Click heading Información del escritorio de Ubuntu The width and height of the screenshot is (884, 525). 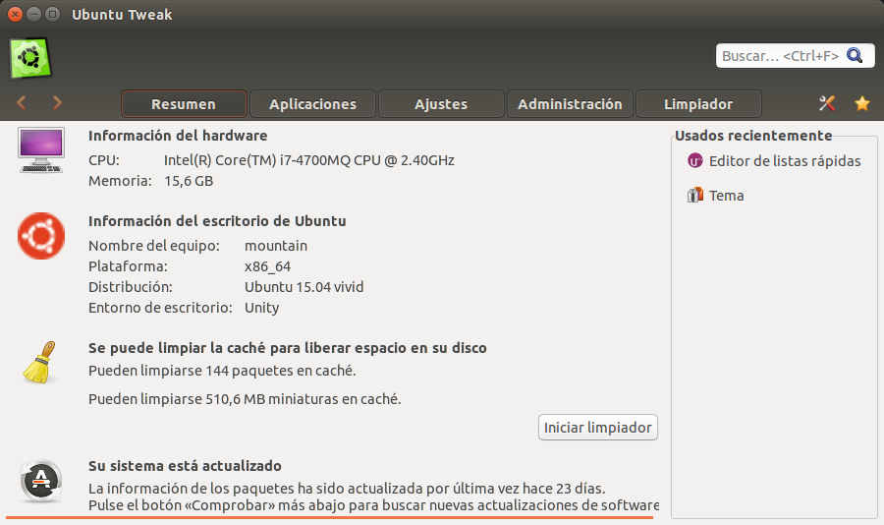pos(217,221)
